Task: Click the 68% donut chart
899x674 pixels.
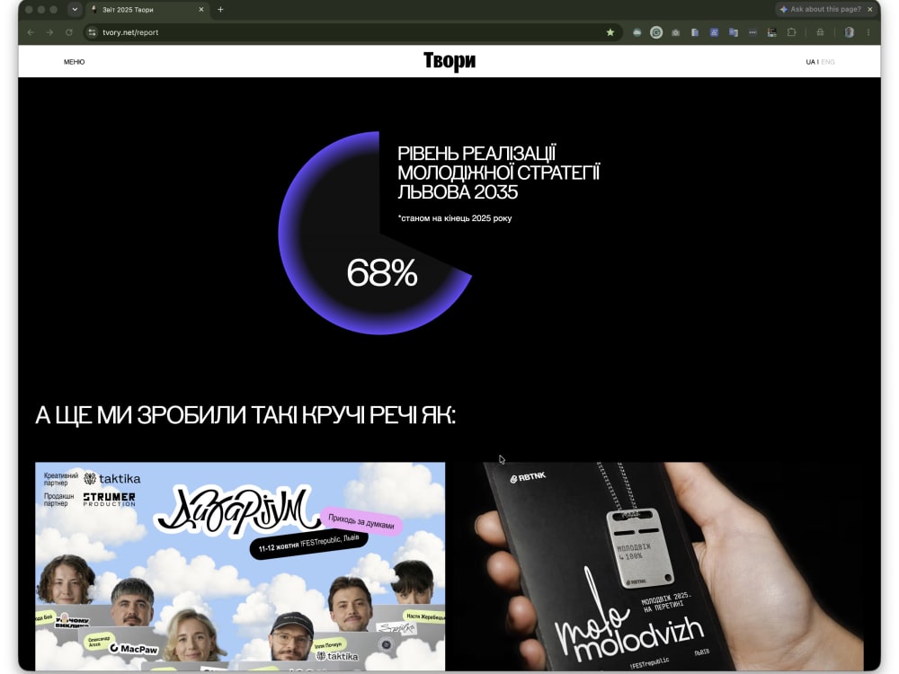Action: tap(376, 234)
